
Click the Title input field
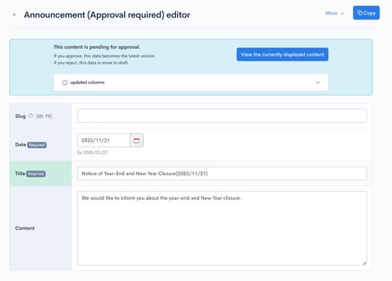(x=222, y=173)
